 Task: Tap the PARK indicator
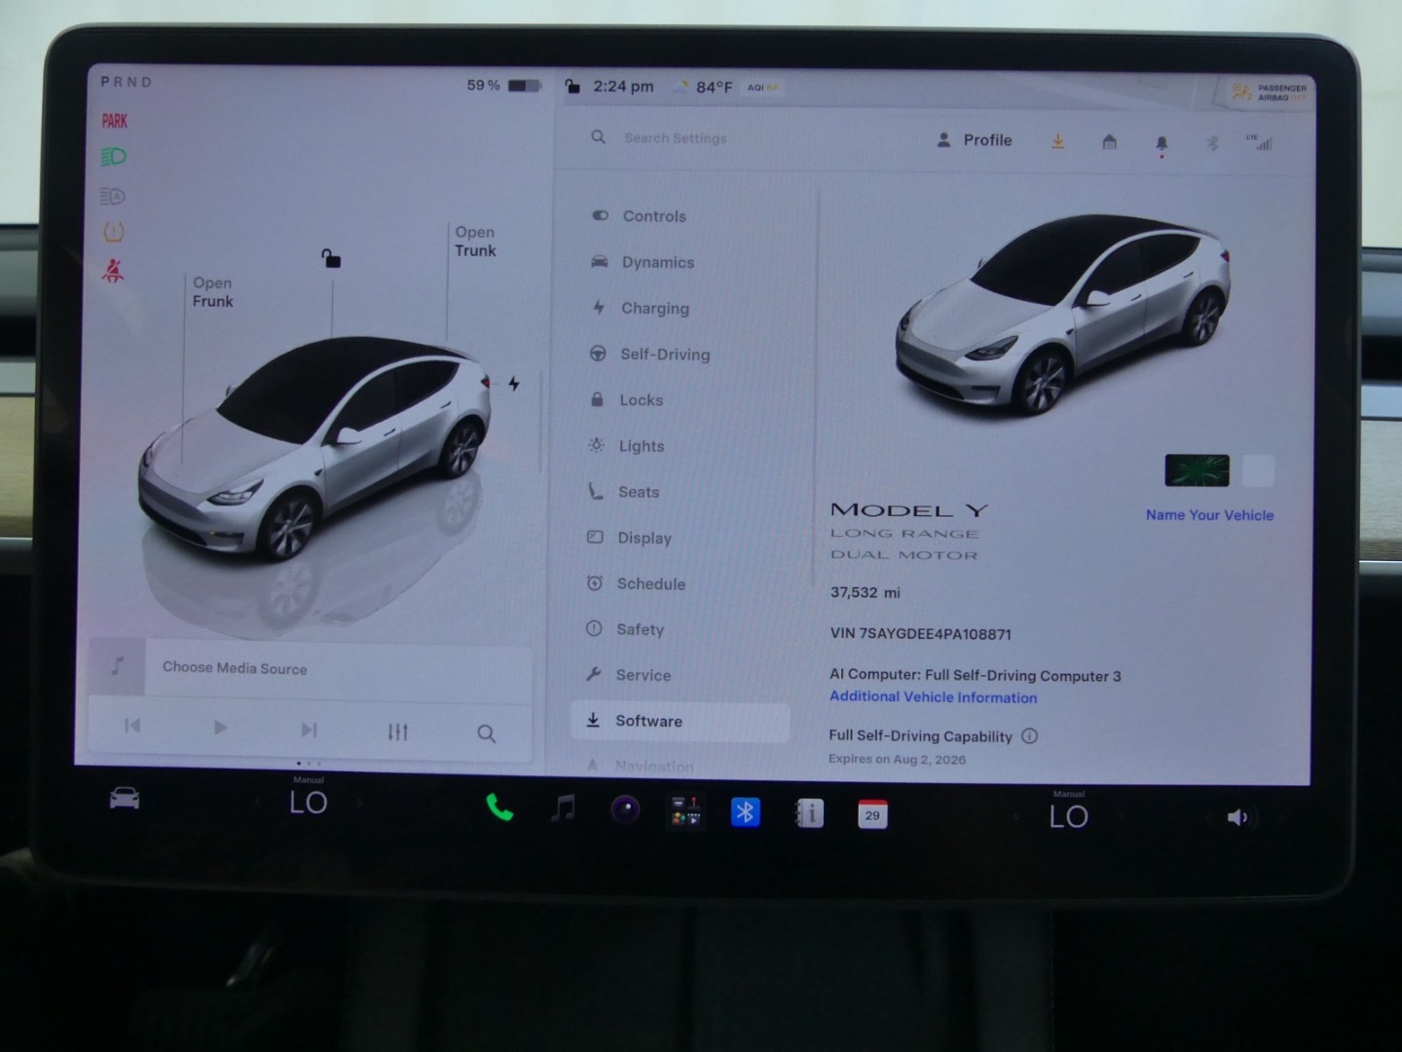coord(115,121)
